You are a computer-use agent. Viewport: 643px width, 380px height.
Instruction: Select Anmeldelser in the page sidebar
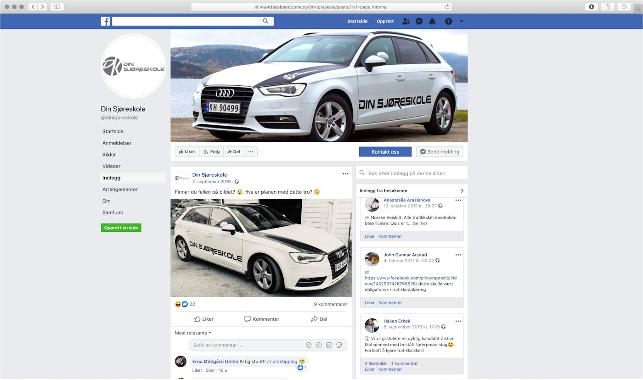[117, 143]
